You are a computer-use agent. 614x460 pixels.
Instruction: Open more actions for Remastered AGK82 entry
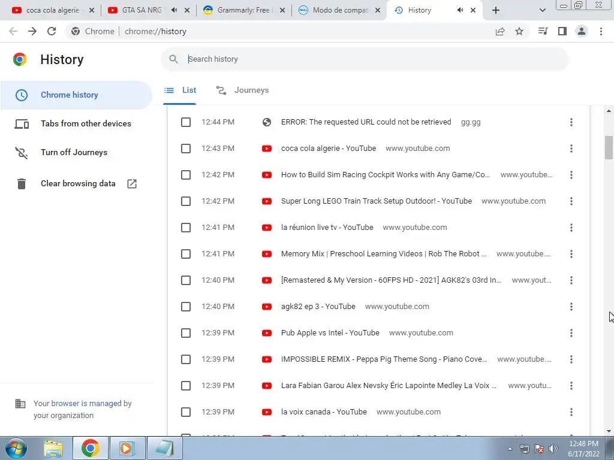(571, 280)
